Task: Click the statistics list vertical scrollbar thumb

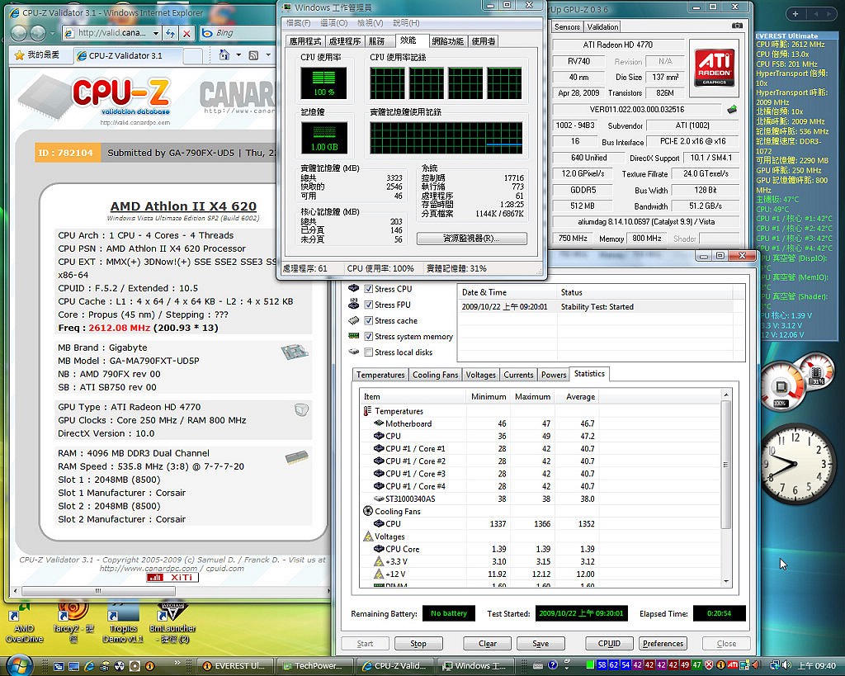Action: coord(726,465)
